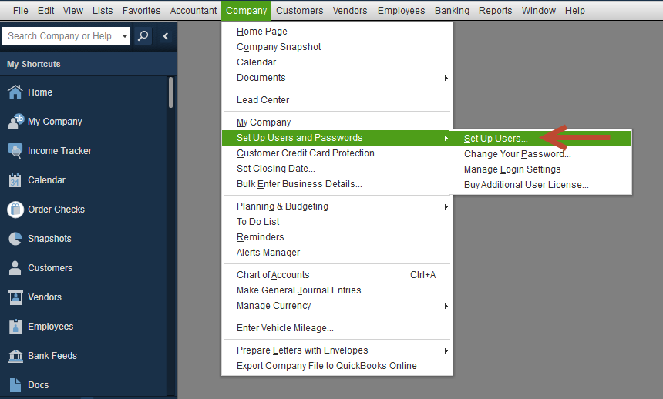This screenshot has width=663, height=399.
Task: Click the magnifying glass search icon
Action: point(143,36)
